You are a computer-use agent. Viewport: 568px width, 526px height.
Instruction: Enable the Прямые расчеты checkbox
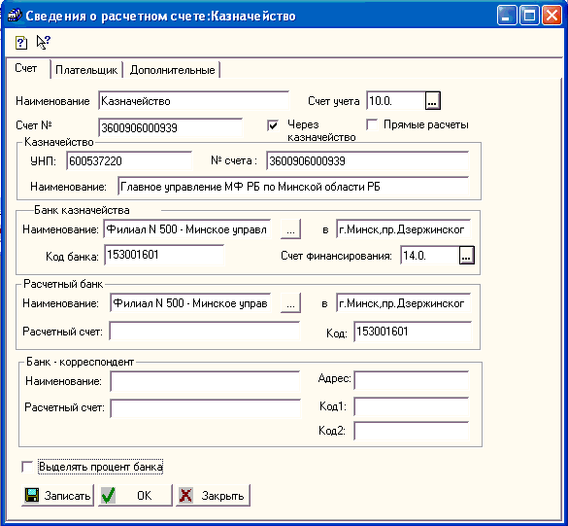tap(372, 124)
